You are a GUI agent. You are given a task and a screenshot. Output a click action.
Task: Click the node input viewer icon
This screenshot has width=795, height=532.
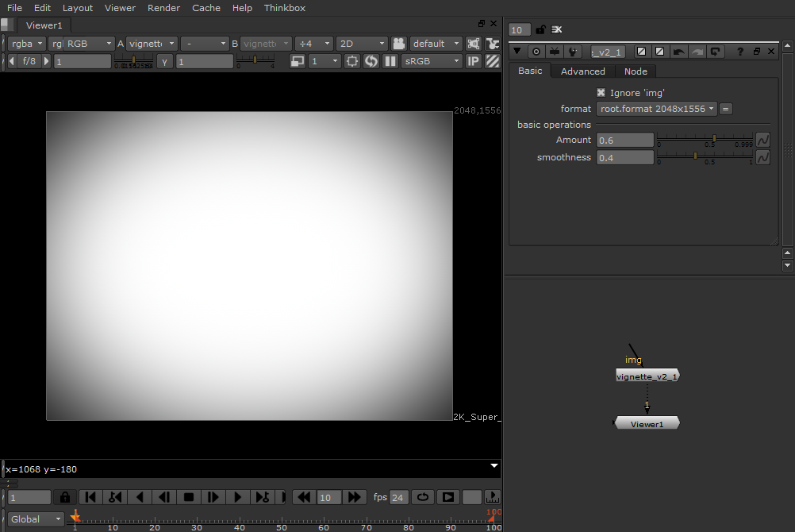(x=555, y=52)
